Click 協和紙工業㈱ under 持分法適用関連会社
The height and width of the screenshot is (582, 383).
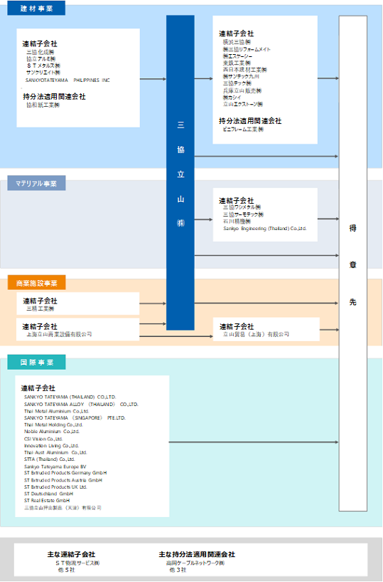click(43, 105)
